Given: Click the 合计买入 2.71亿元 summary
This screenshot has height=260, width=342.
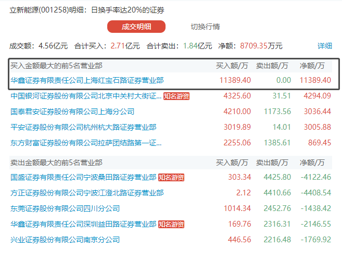Looking at the screenshot, I should click(107, 46).
